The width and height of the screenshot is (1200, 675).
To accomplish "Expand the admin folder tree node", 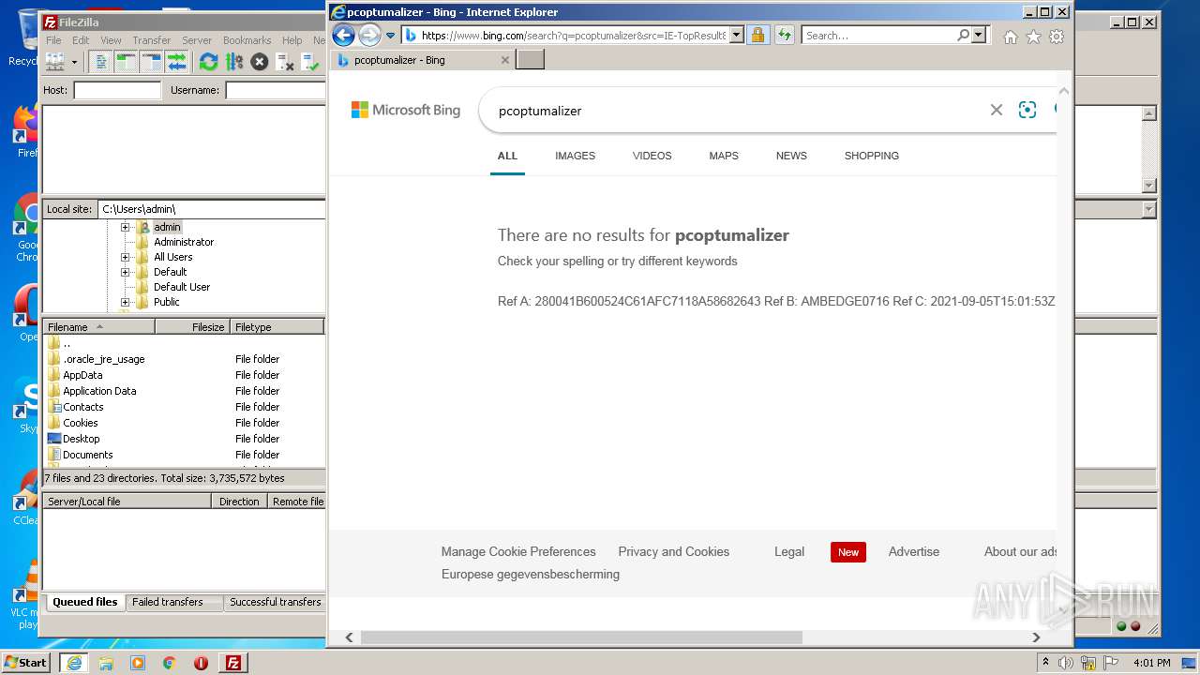I will 125,227.
